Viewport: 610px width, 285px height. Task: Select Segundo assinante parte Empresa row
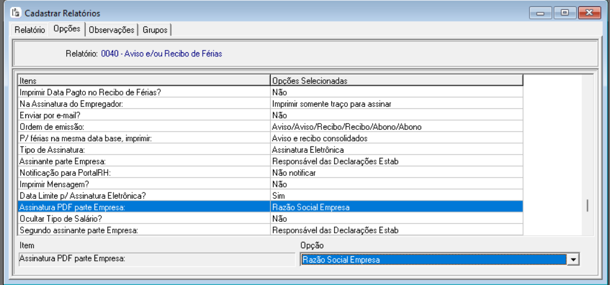pos(144,230)
